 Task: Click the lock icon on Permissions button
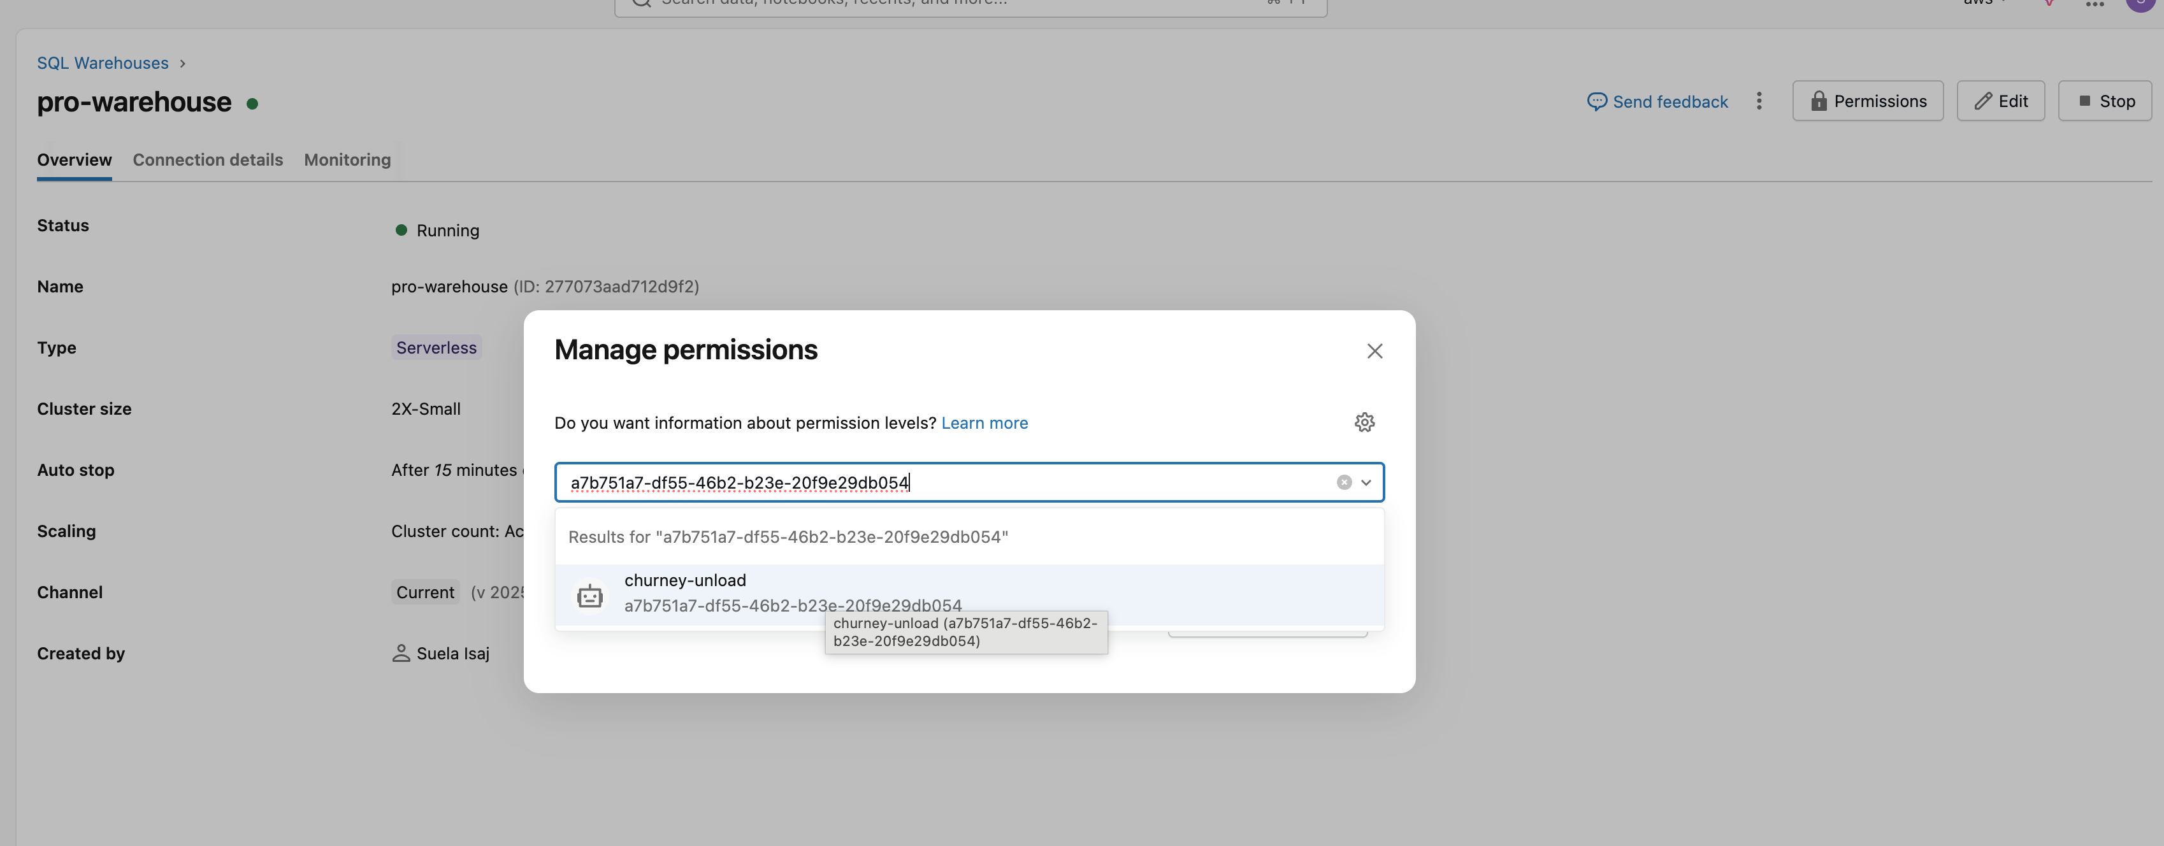1819,102
